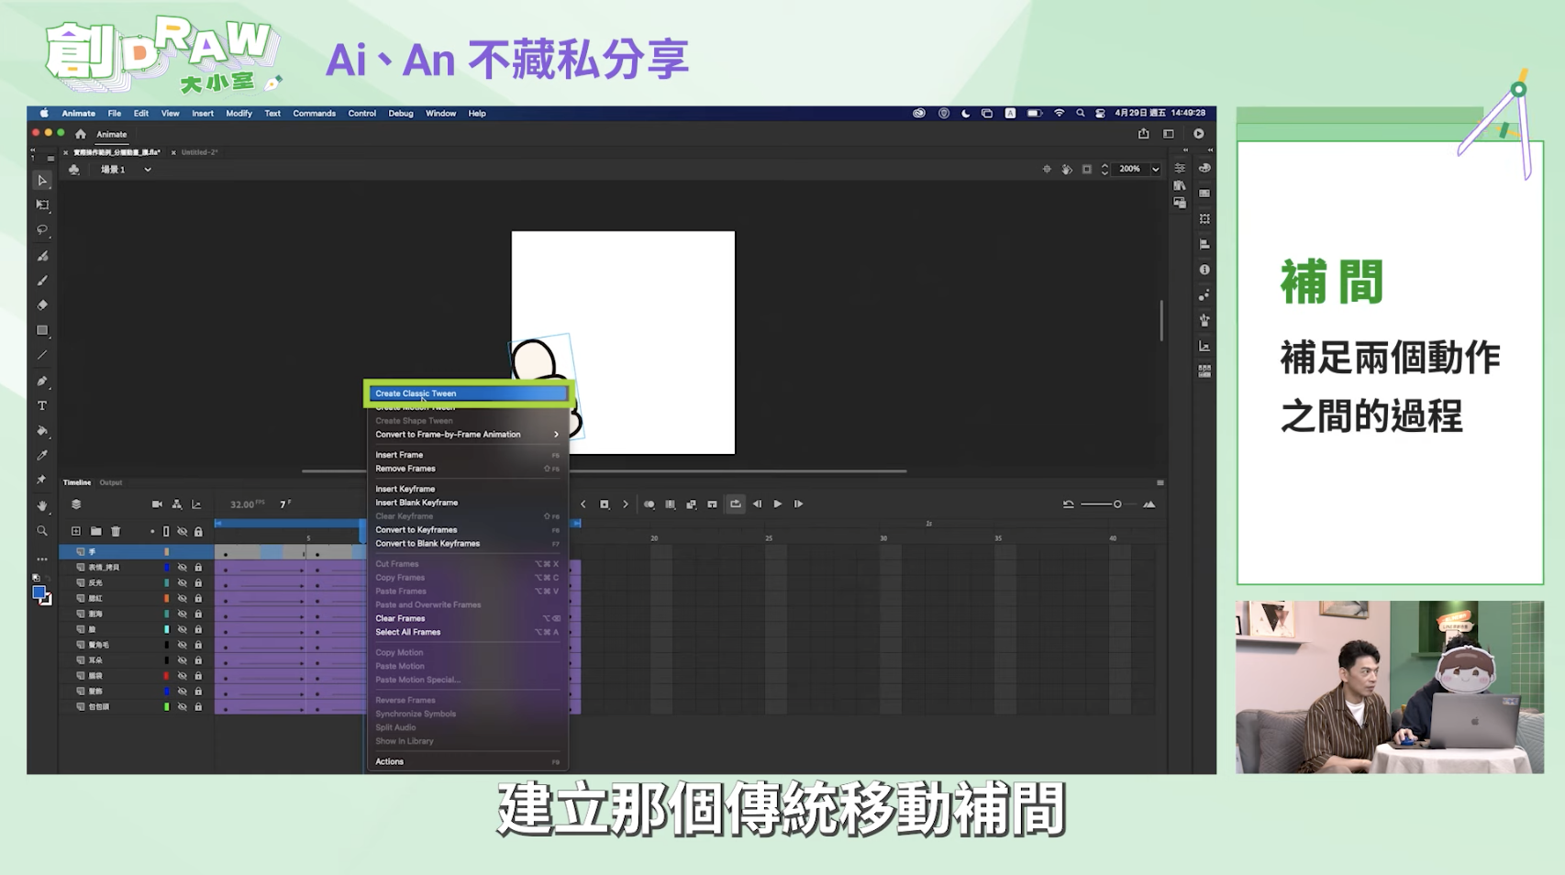Toggle visibility of 耳朵 layer

pyautogui.click(x=182, y=660)
